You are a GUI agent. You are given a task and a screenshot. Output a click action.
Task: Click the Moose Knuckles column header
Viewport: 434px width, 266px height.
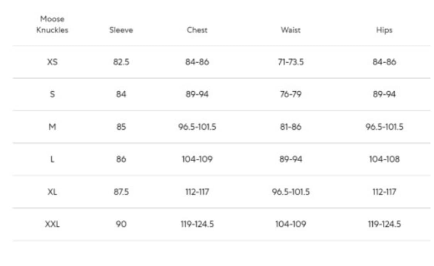52,24
